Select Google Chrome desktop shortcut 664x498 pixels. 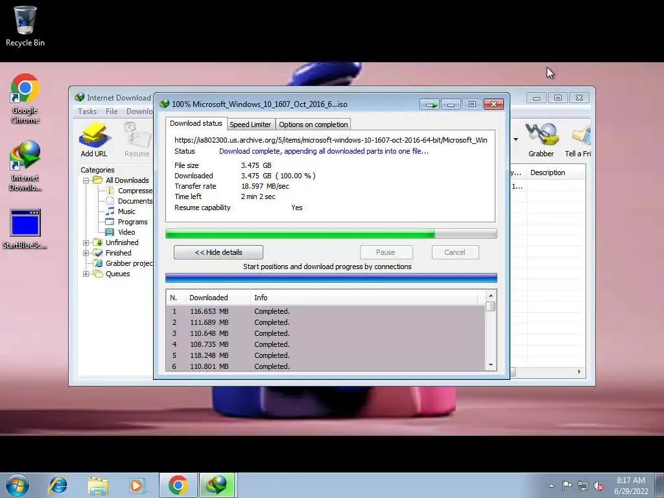click(25, 99)
